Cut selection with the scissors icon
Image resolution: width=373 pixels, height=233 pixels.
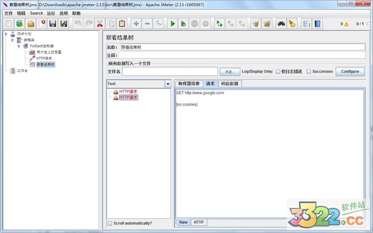point(100,24)
